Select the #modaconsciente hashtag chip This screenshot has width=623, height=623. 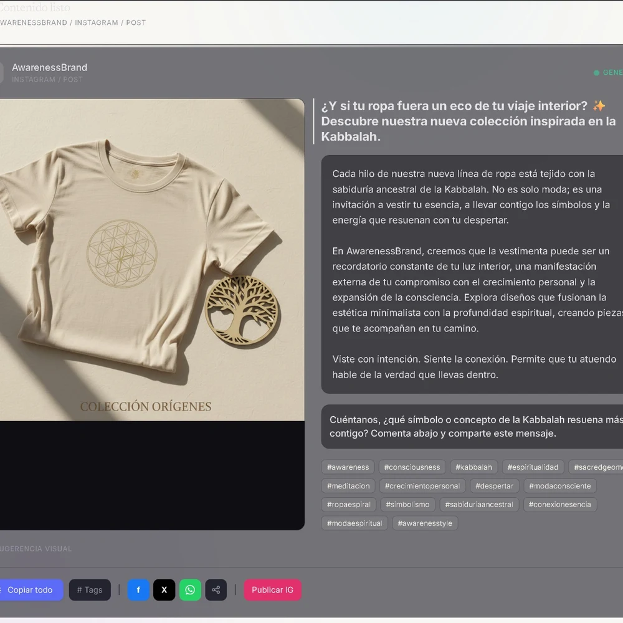pos(560,486)
